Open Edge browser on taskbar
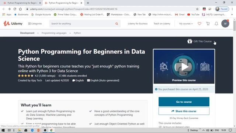236x133 pixels. click(x=32, y=130)
